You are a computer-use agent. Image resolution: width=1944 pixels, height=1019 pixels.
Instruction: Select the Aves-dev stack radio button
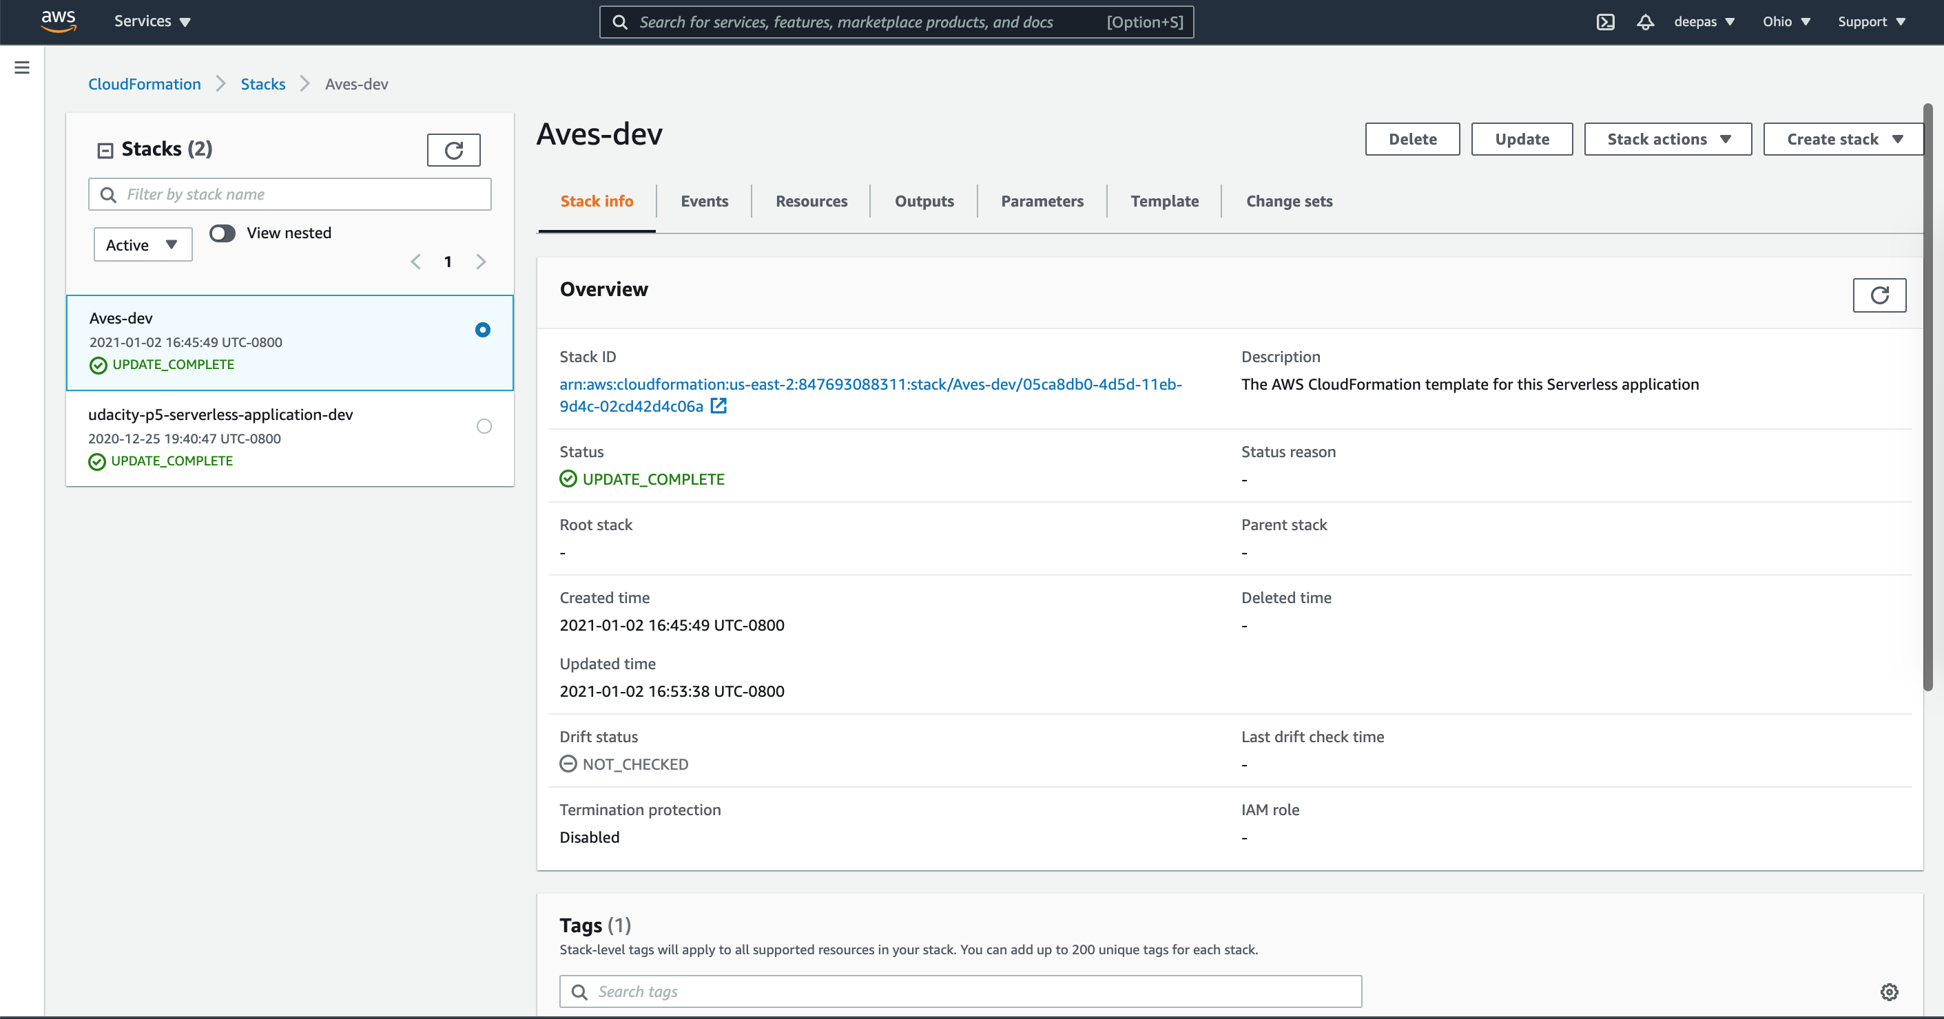[x=483, y=330]
